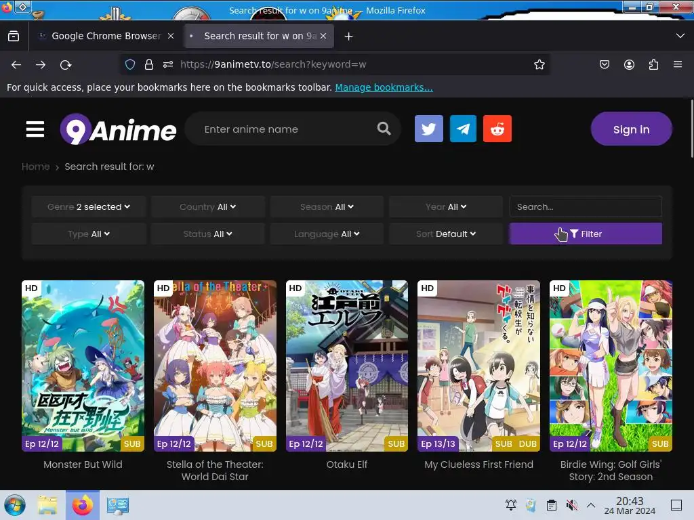
Task: Click Firefox icon in taskbar
Action: 83,505
